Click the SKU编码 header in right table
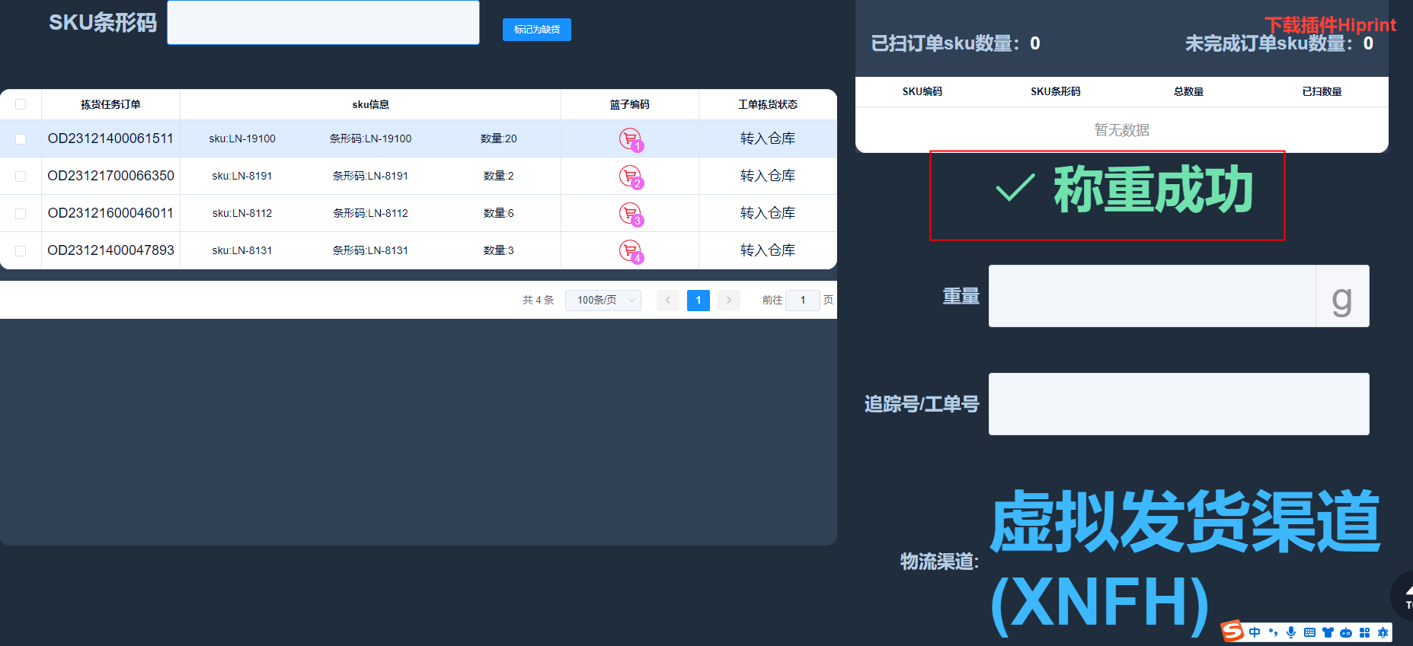 coord(922,91)
